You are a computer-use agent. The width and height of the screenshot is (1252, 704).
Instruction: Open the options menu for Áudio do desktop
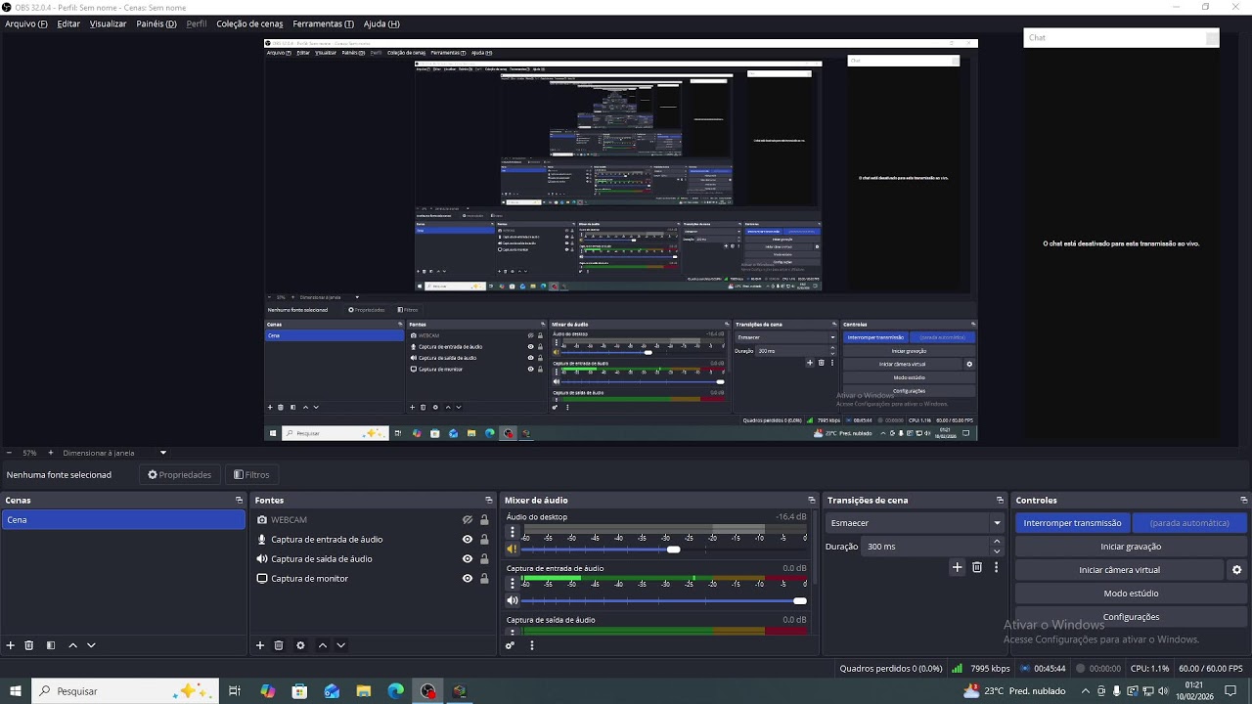[512, 532]
